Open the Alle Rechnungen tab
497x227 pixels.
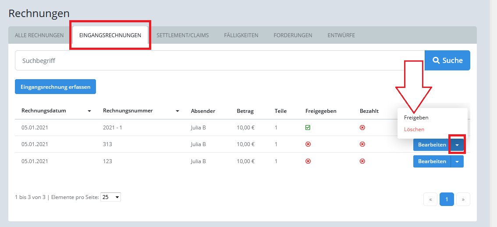(39, 35)
